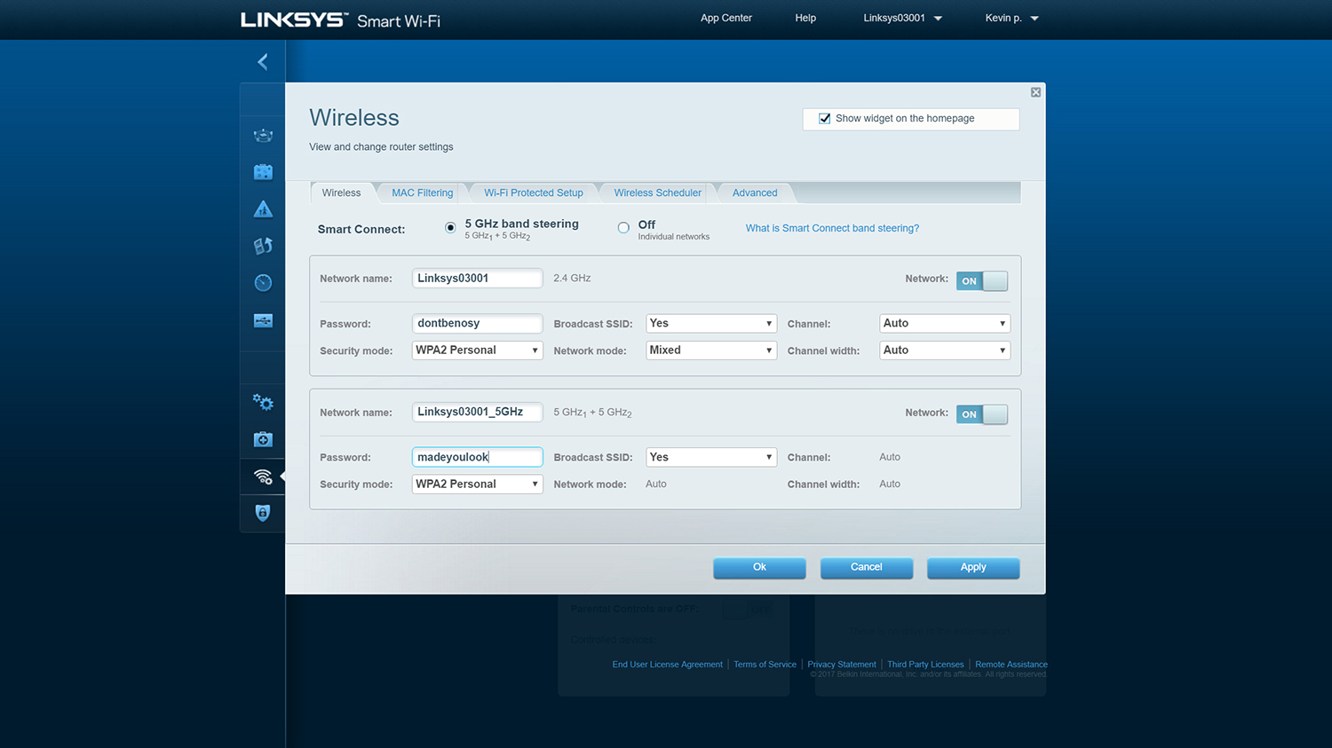Click the Apply button
Viewport: 1332px width, 748px height.
[973, 568]
